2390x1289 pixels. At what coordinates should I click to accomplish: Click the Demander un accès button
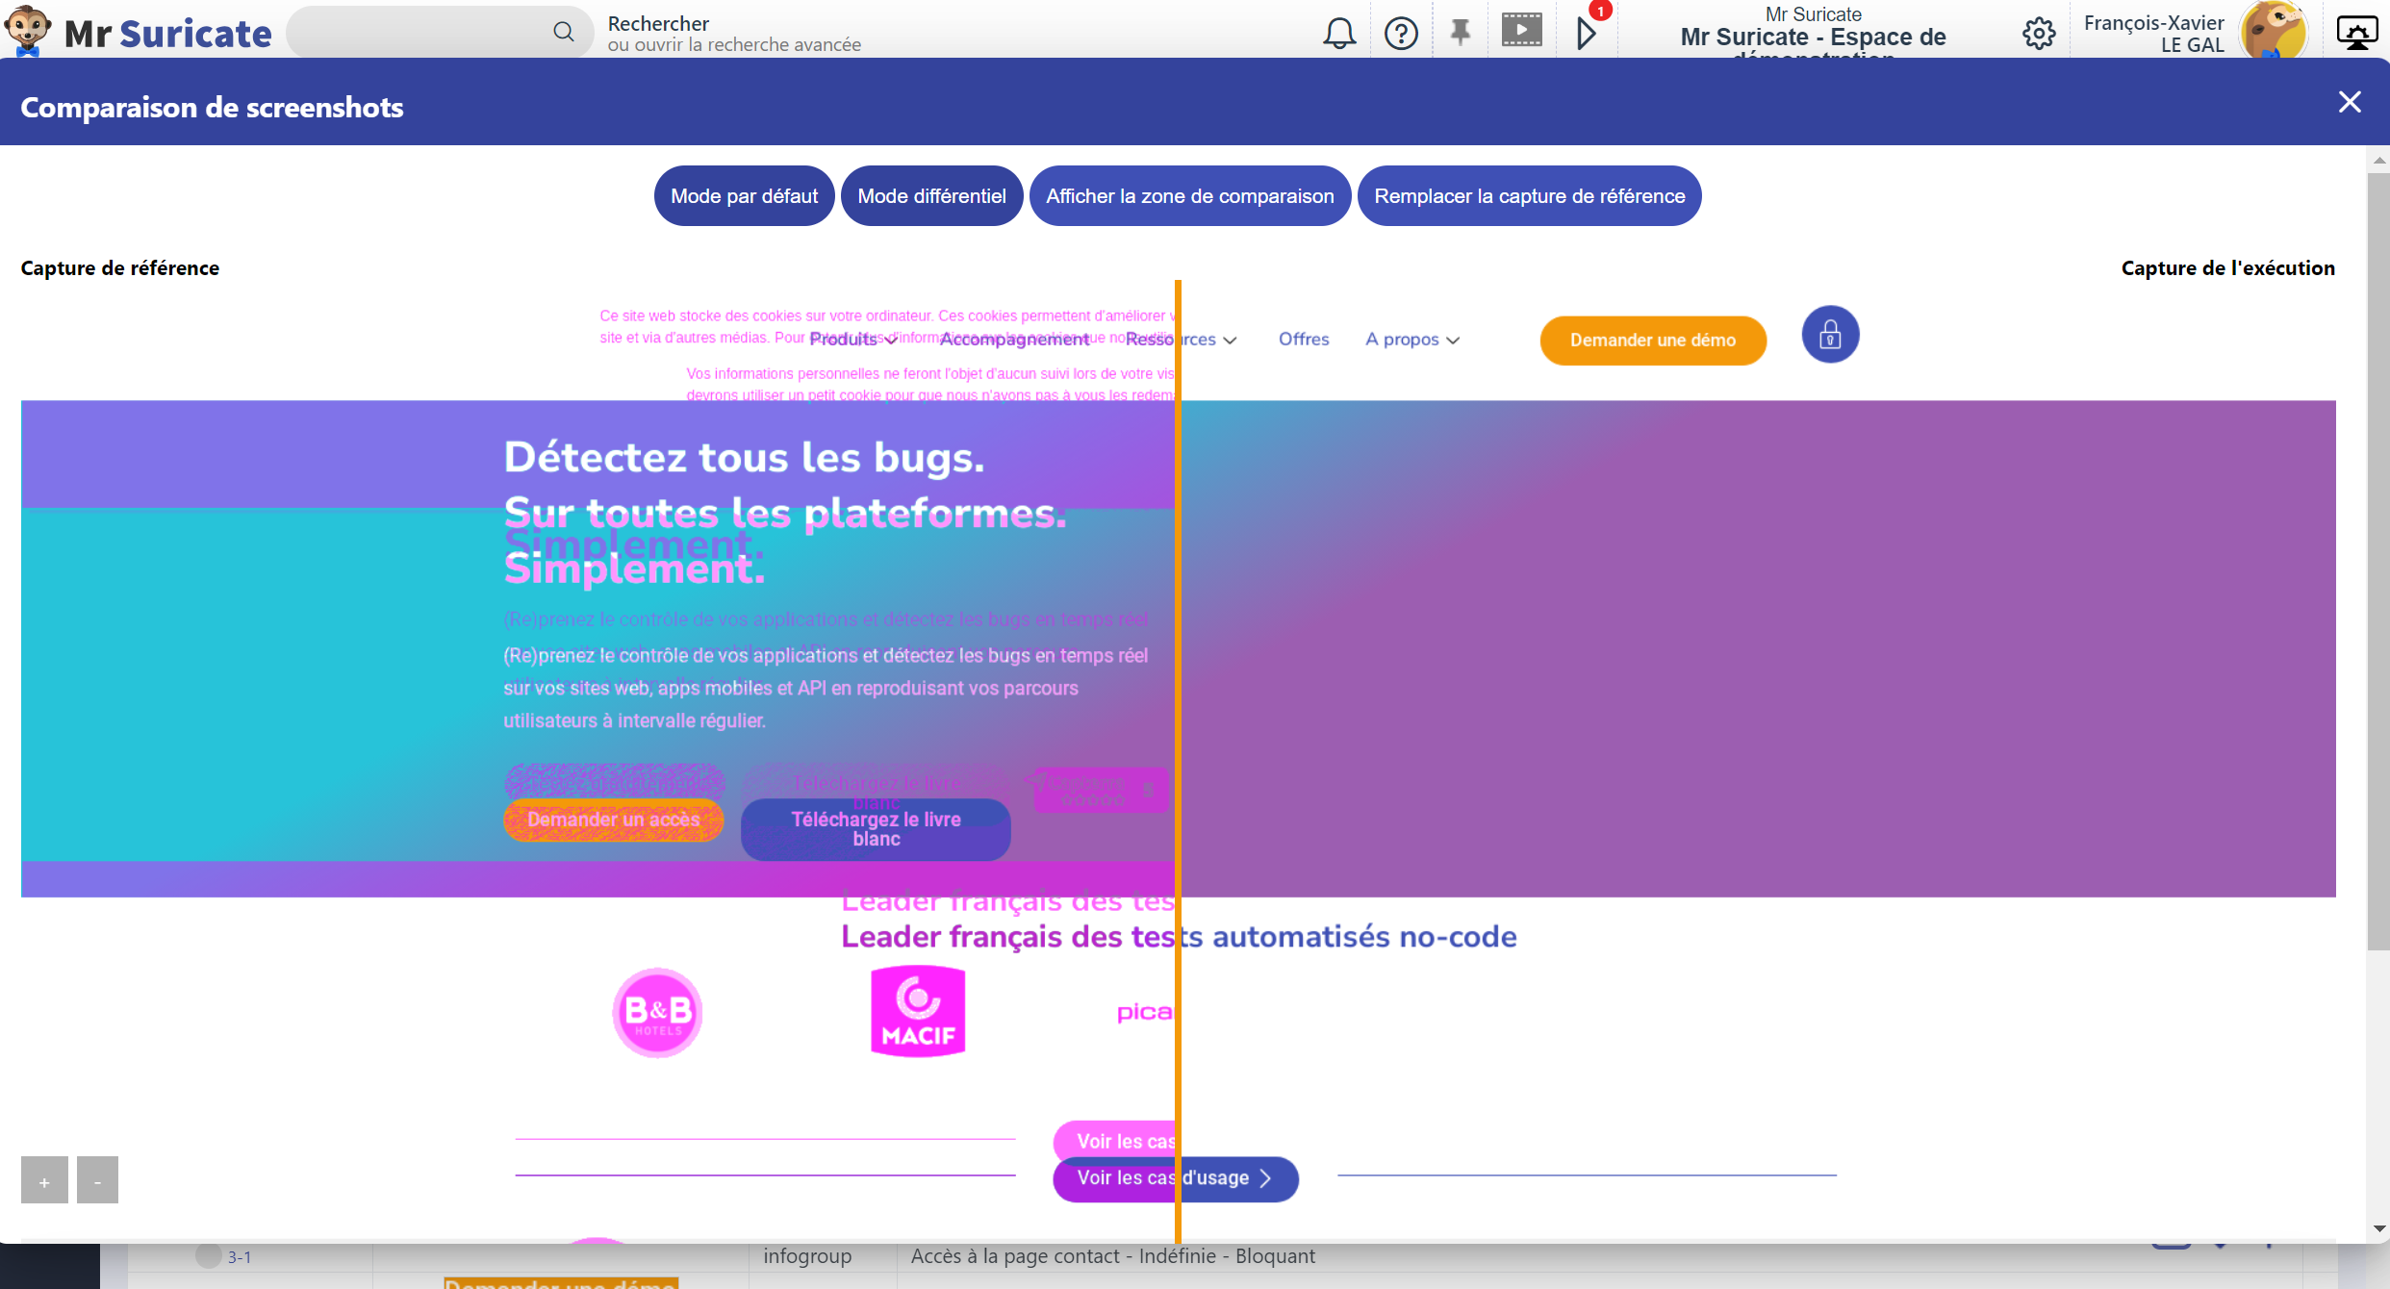pyautogui.click(x=614, y=821)
